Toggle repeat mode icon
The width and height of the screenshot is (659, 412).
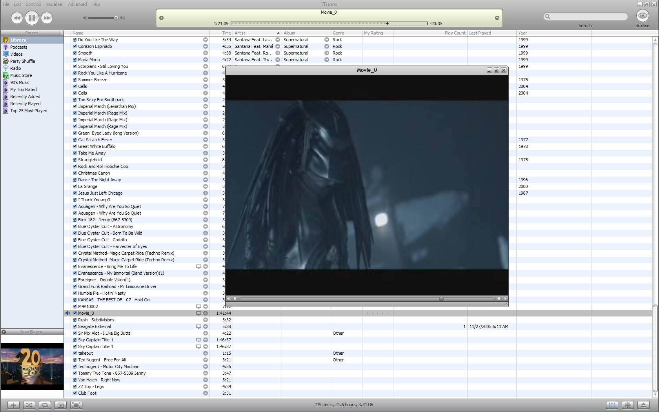(x=45, y=405)
